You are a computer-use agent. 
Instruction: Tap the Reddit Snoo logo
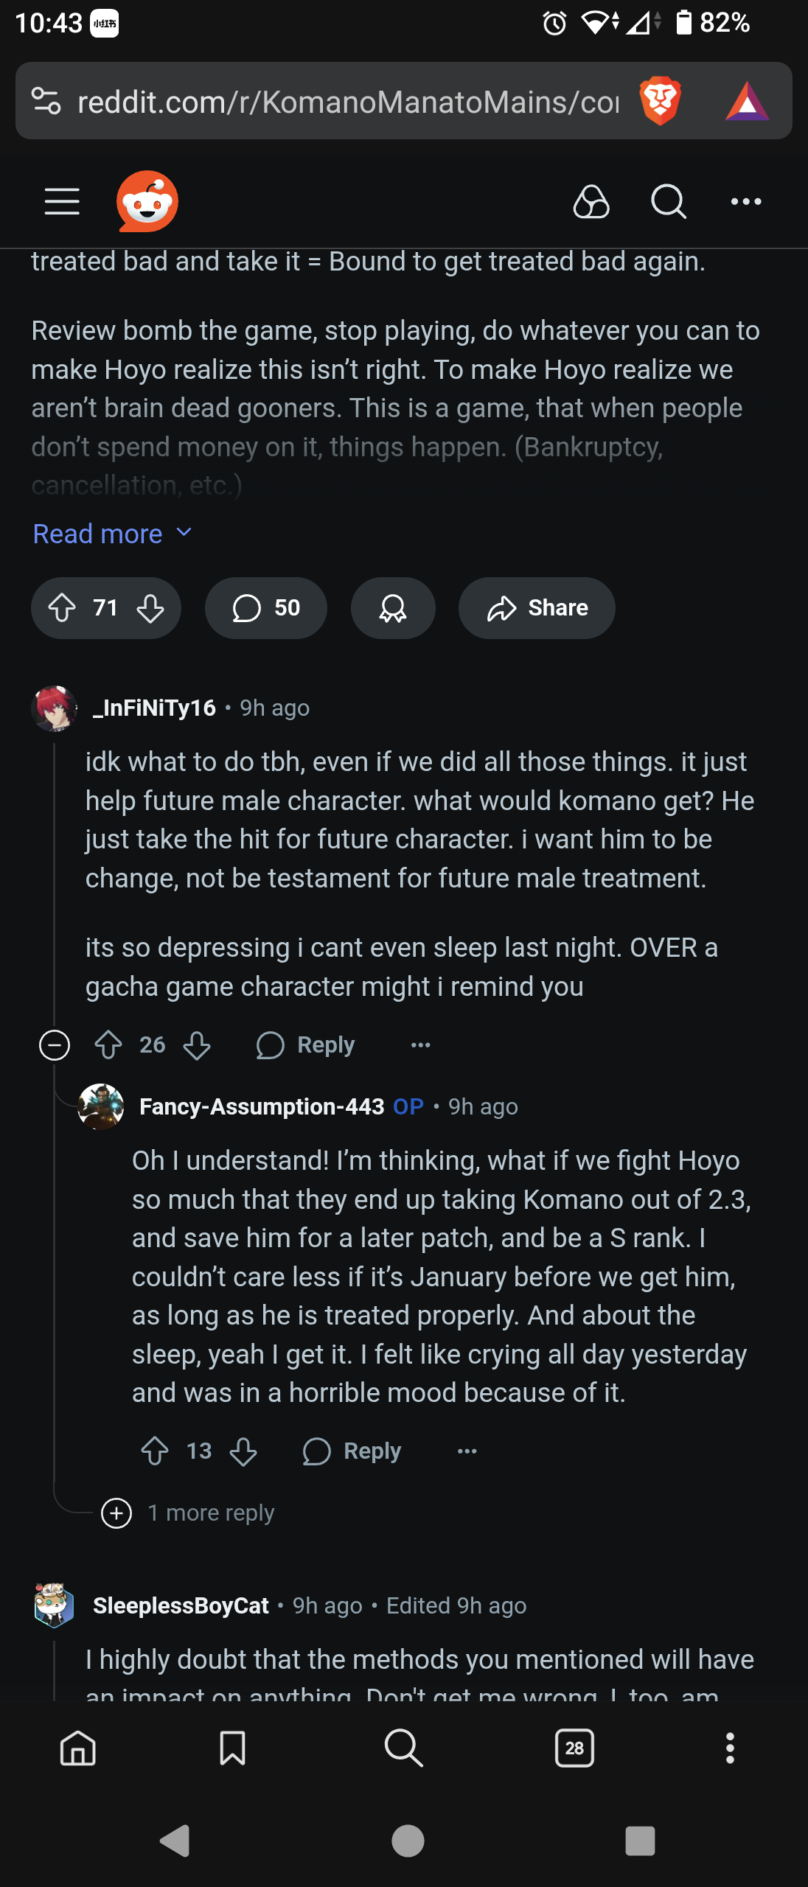147,201
